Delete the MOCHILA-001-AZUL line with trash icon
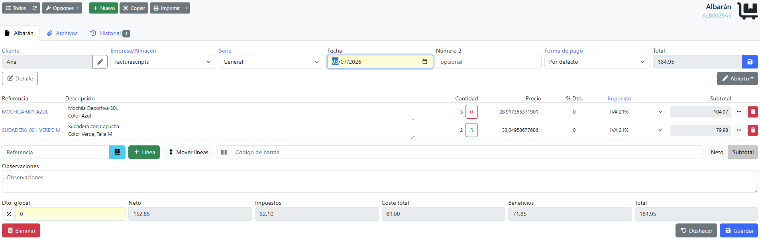Viewport: 760px width, 239px height. [x=753, y=112]
